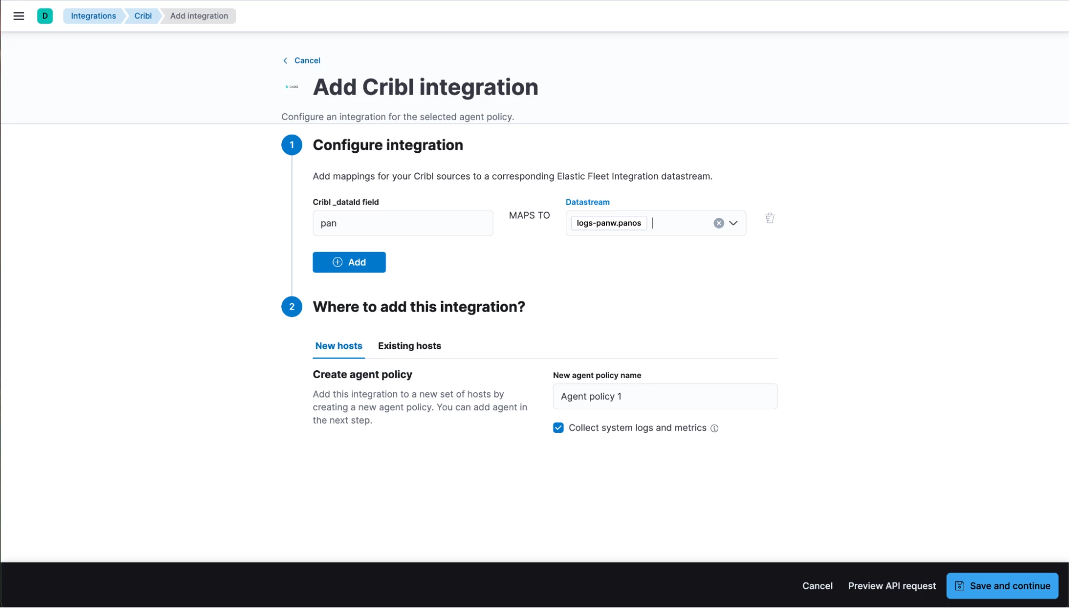Image resolution: width=1069 pixels, height=608 pixels.
Task: Focus the New agent policy name field
Action: (665, 396)
